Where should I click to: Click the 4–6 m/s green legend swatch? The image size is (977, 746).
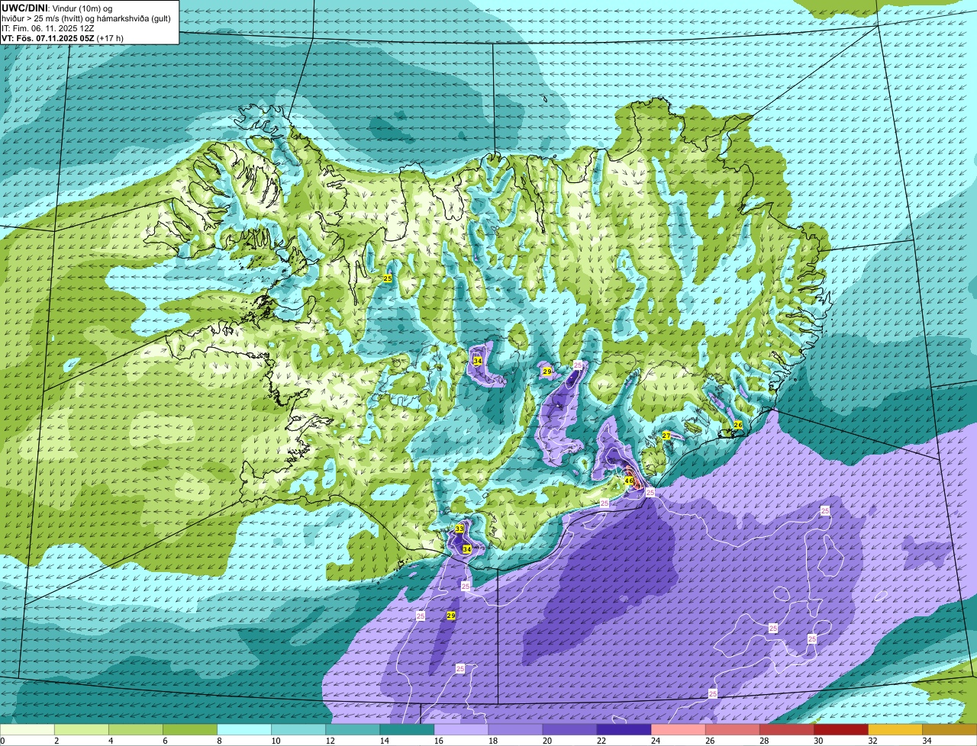click(x=136, y=730)
